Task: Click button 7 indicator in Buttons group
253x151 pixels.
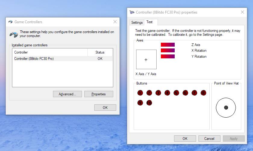Action: (194, 93)
